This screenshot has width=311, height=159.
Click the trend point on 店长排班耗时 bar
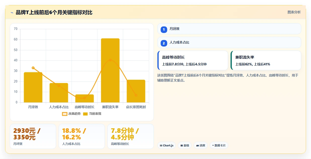pyautogui.click(x=136, y=95)
